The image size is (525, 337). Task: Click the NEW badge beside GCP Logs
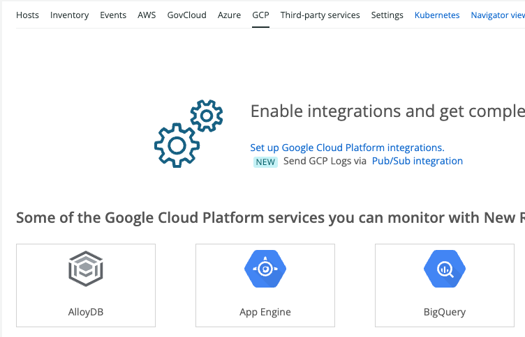[265, 162]
